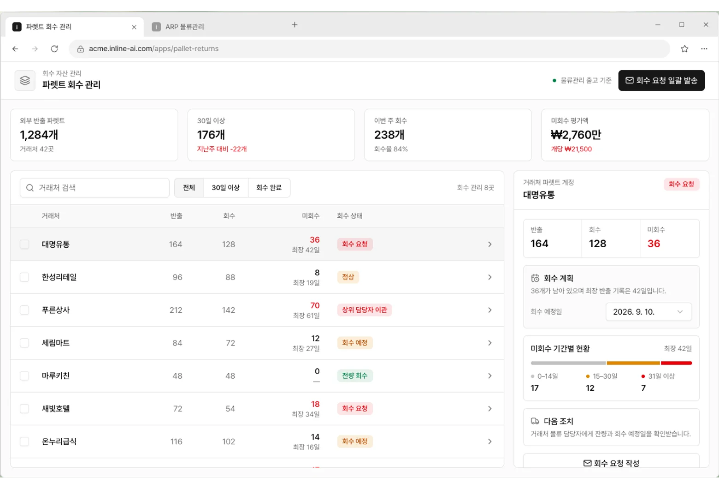Click the 회수 요청 작성 button
The height and width of the screenshot is (489, 719).
click(x=611, y=462)
